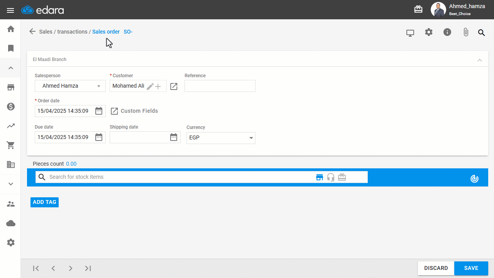Jump to the first record arrow
The image size is (494, 278).
coord(36,268)
